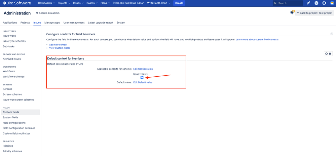Open Field configuration schemes in sidebar
The width and height of the screenshot is (336, 156).
[x=19, y=128]
